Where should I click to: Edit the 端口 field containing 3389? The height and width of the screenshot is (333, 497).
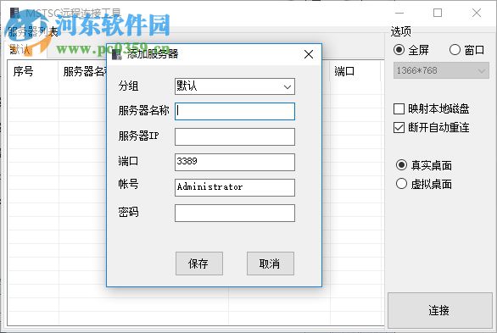coord(235,162)
